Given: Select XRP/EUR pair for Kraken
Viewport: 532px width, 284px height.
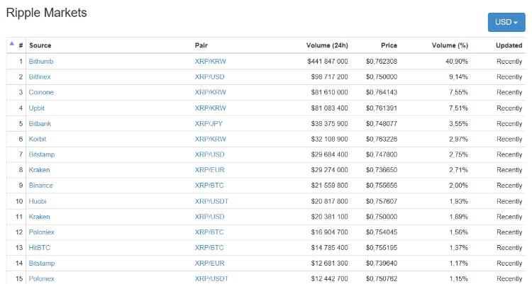Looking at the screenshot, I should click(x=209, y=170).
